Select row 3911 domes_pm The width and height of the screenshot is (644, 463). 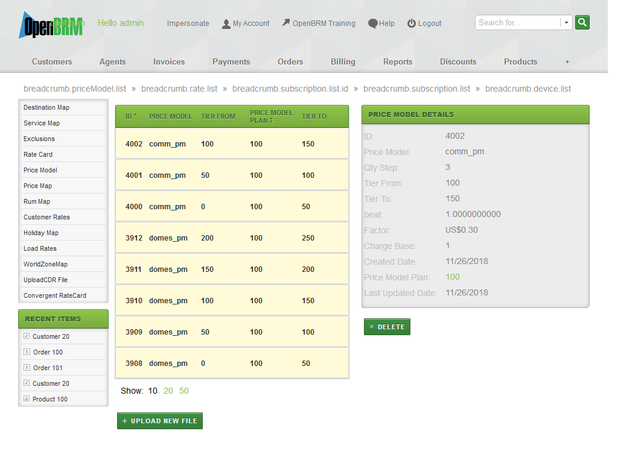(232, 269)
